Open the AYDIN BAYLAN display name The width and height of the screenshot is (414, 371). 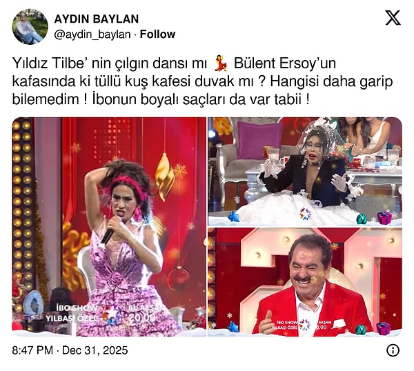point(97,19)
